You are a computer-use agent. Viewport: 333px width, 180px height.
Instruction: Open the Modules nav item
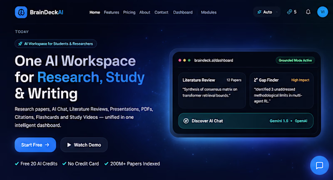click(209, 12)
